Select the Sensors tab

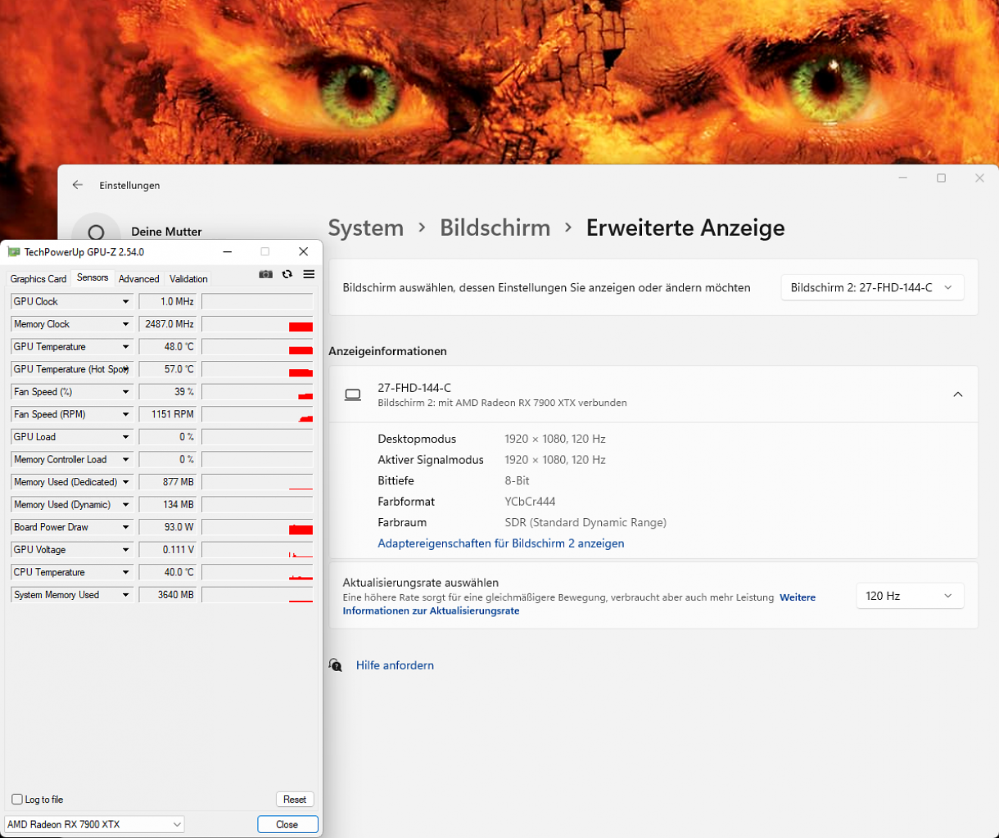[x=93, y=277]
